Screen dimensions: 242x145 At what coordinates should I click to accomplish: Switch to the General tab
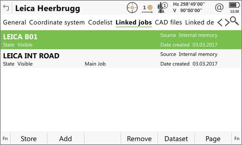(15, 22)
